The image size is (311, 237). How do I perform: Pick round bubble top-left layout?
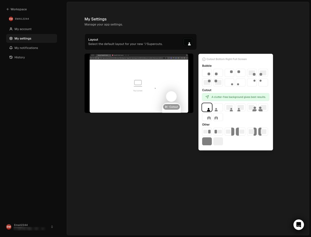point(263,82)
